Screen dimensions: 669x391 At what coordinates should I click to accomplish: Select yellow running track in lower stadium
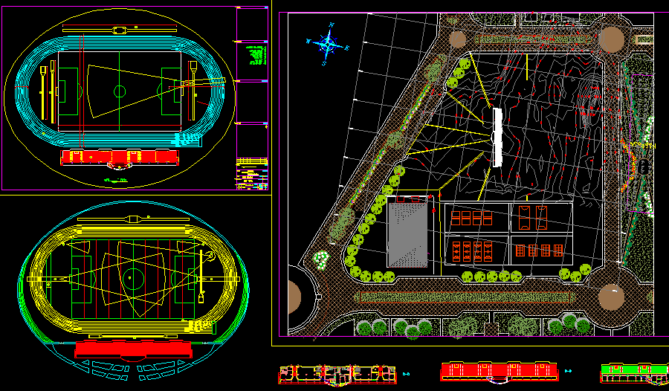(133, 279)
